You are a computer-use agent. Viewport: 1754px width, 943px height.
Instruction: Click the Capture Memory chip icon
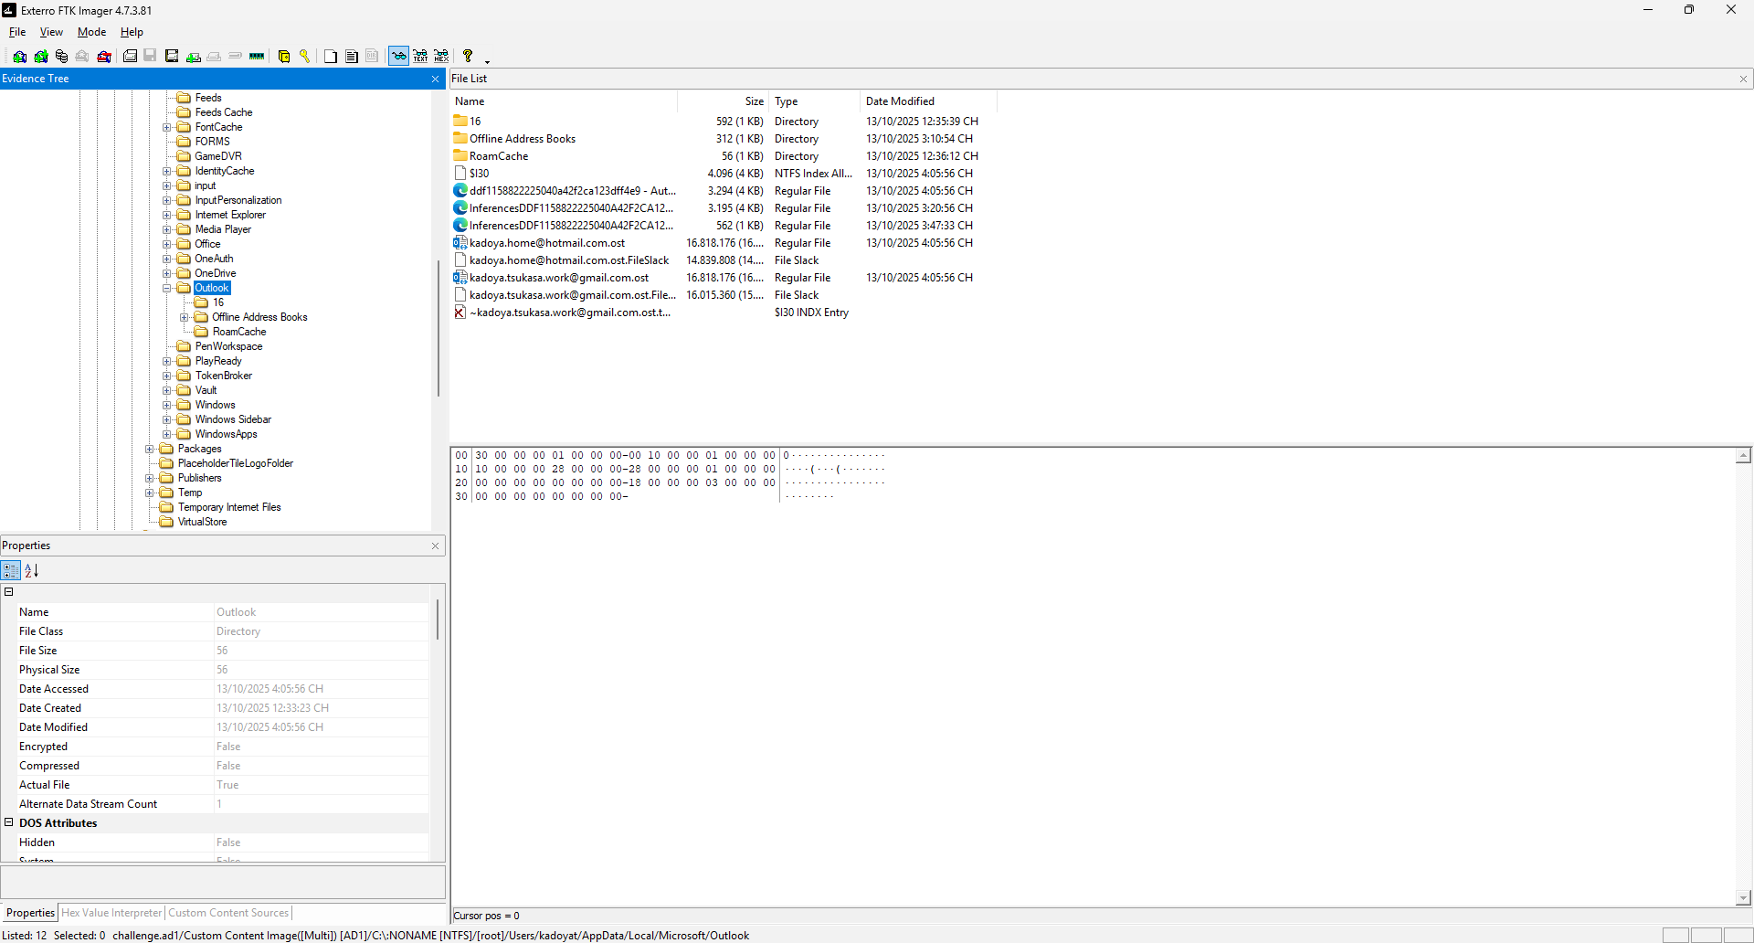coord(257,57)
